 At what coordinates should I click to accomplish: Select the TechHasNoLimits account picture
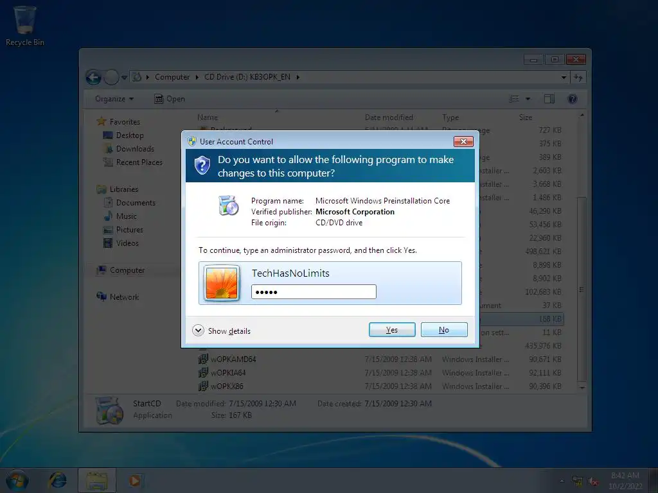pyautogui.click(x=222, y=283)
